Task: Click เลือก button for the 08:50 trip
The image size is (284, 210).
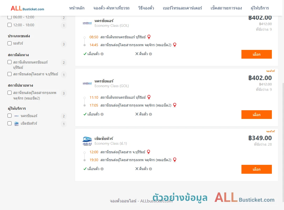Action: pos(256,54)
